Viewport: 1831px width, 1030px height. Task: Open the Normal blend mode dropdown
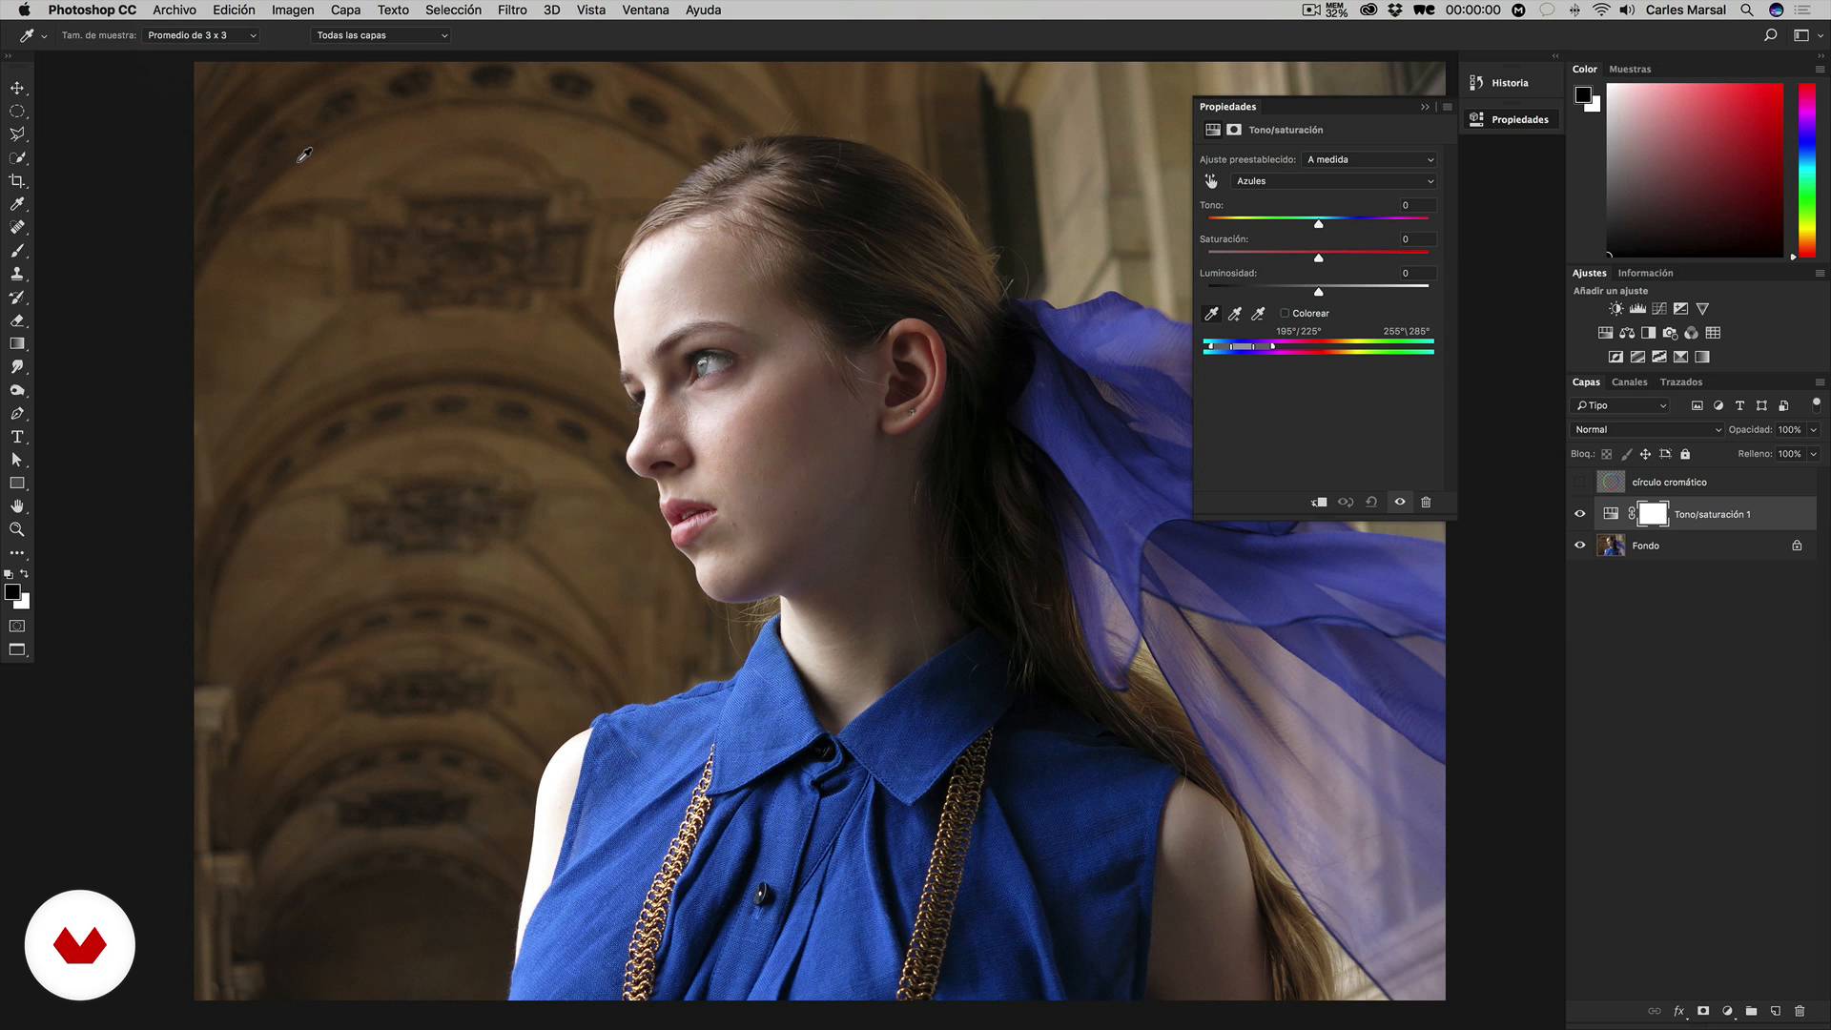tap(1647, 430)
